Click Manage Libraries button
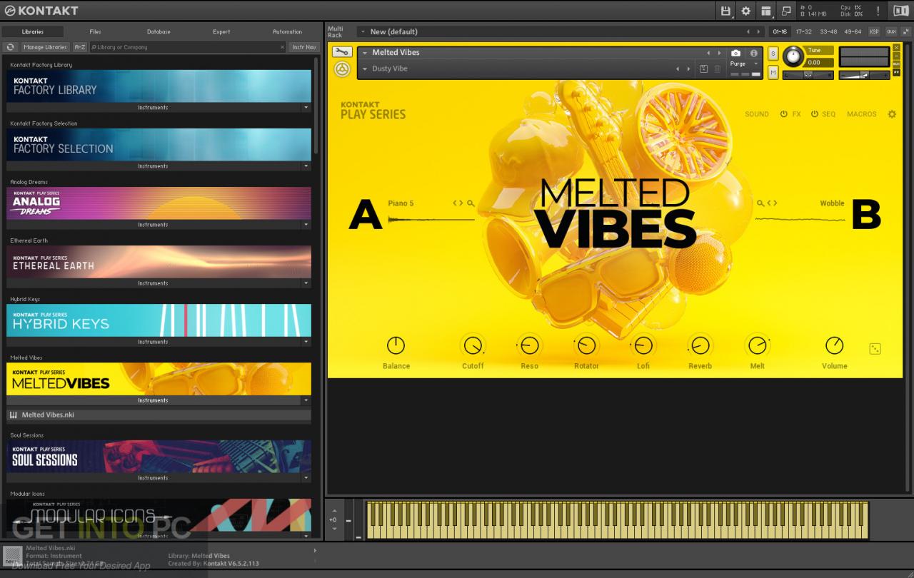This screenshot has width=914, height=578. [x=45, y=47]
